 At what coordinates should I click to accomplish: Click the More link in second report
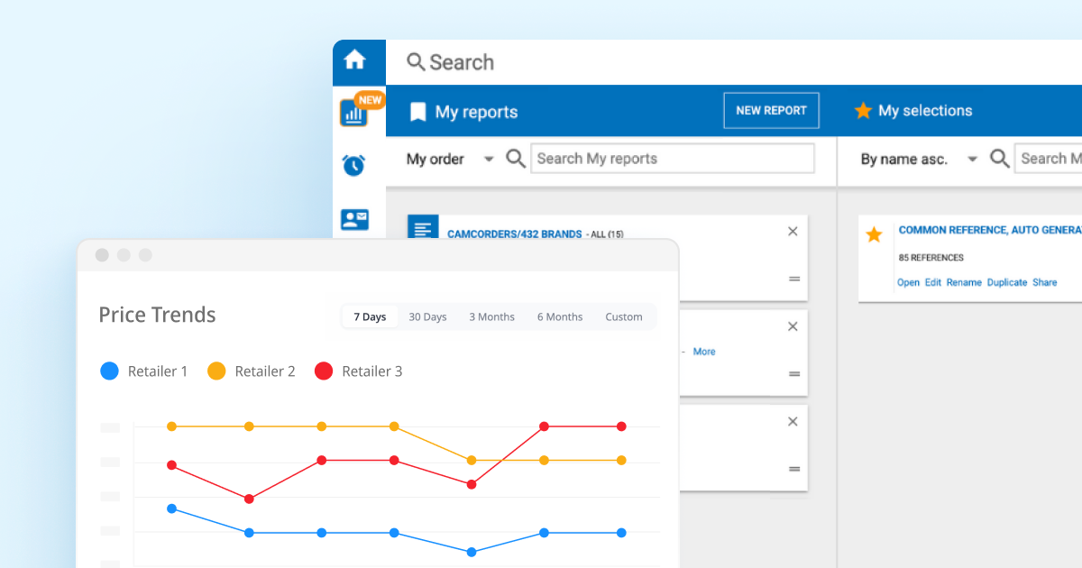click(704, 352)
